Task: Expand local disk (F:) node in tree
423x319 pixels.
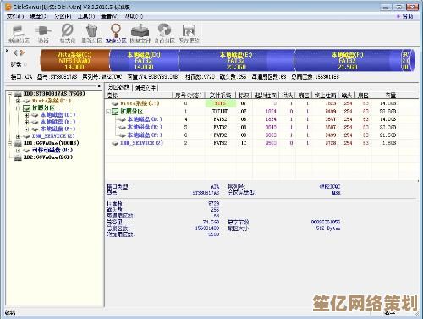Action: tap(26, 129)
